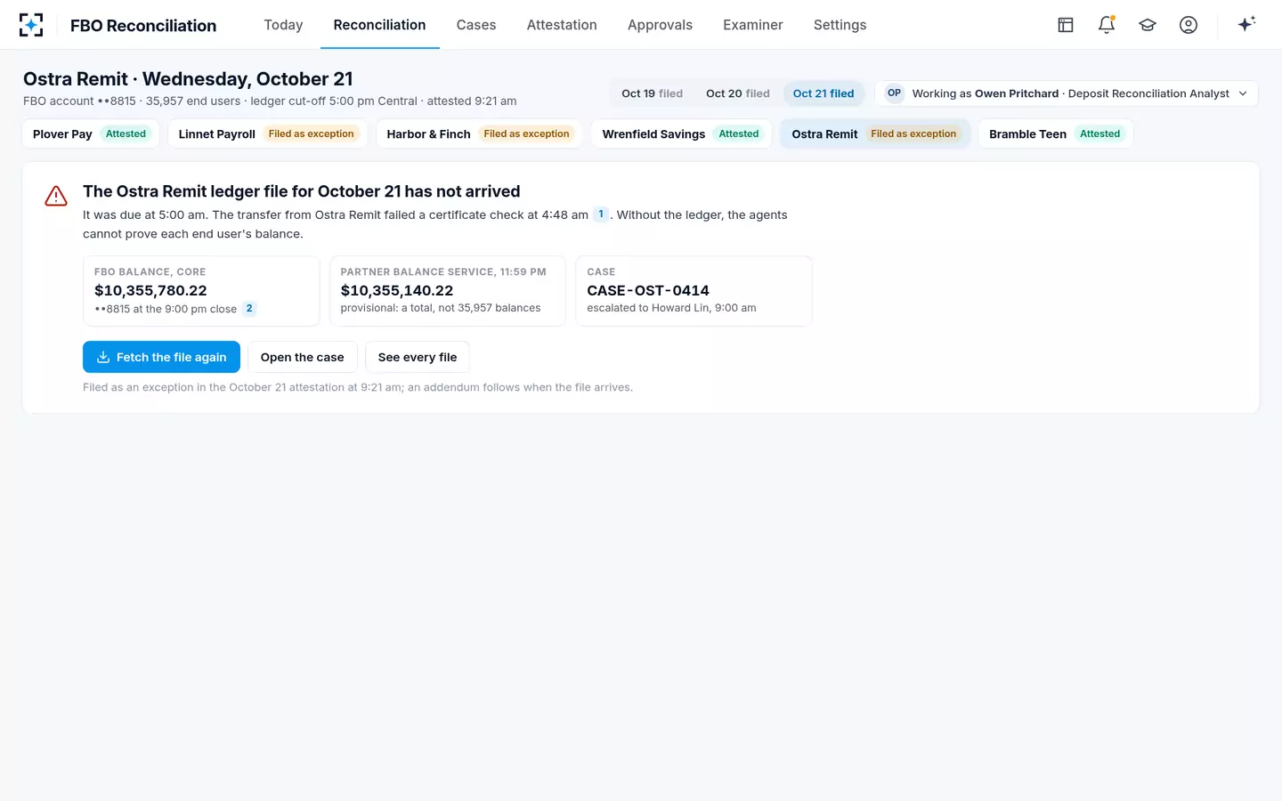
Task: Open the user account profile icon
Action: [1189, 25]
